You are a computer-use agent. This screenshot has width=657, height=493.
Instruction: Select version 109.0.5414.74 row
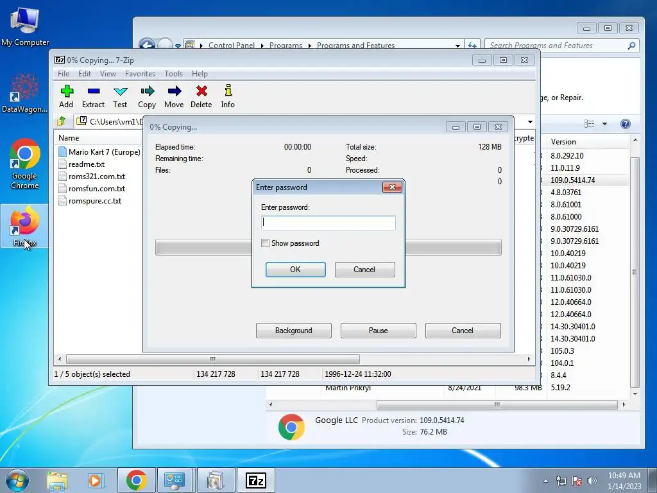point(584,180)
